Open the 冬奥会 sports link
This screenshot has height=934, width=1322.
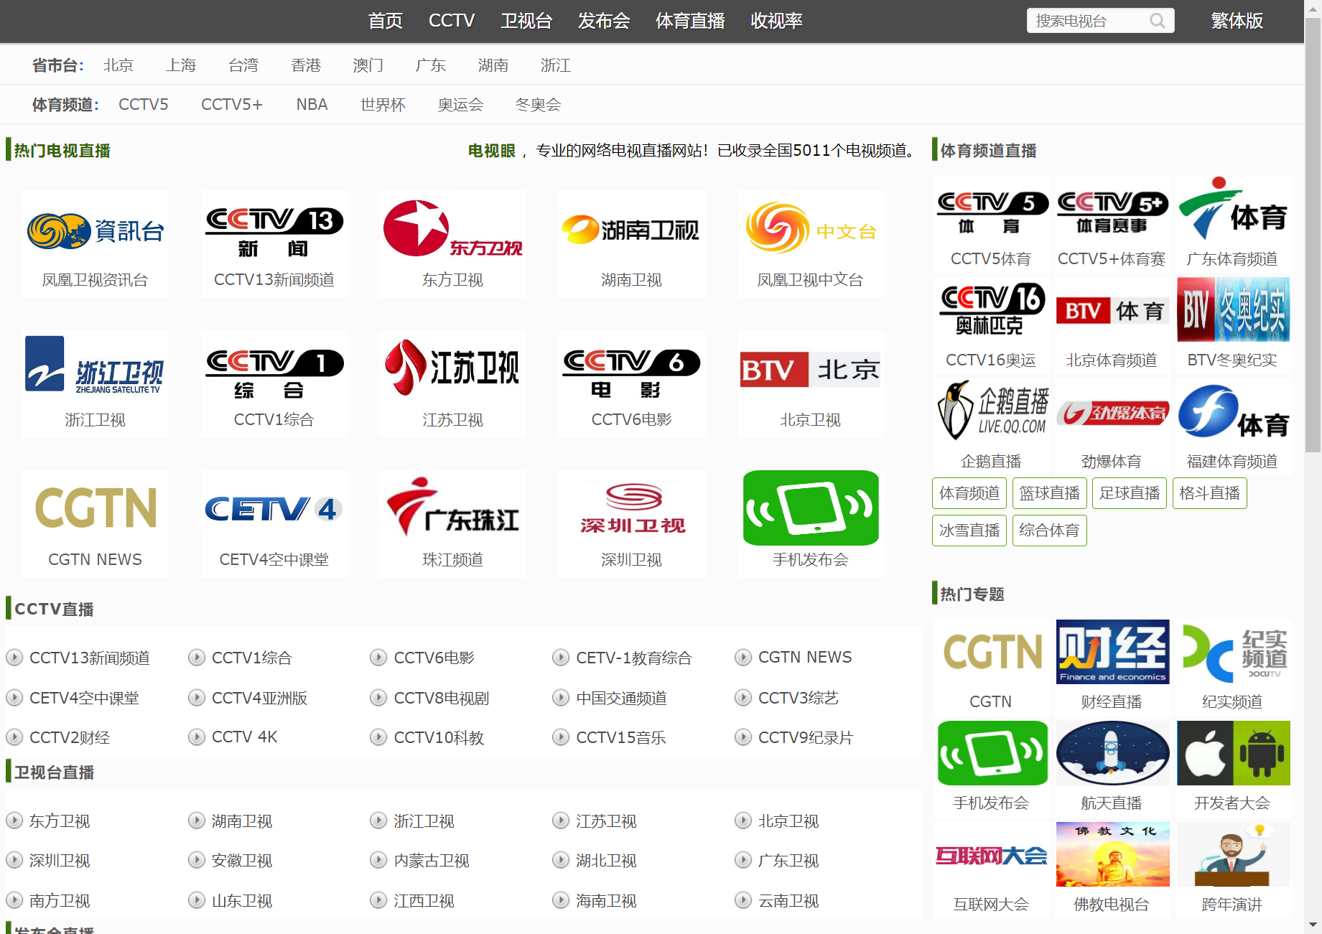point(538,105)
